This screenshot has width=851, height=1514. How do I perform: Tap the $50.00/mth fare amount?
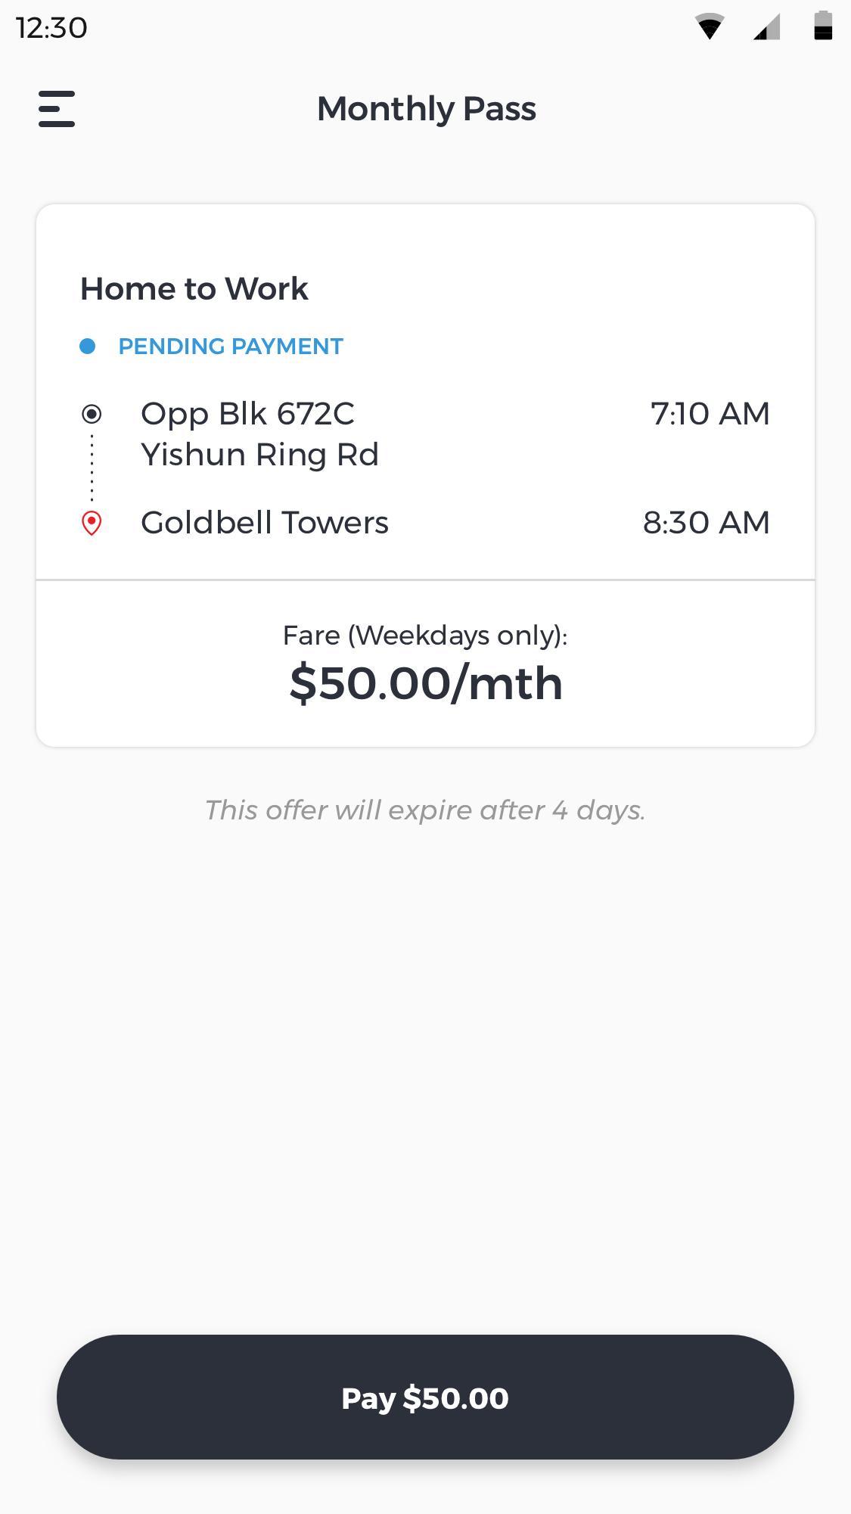[426, 683]
